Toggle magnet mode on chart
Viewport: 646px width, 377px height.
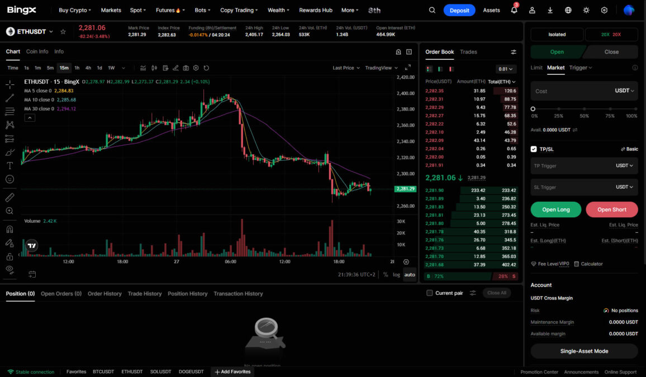tap(10, 229)
